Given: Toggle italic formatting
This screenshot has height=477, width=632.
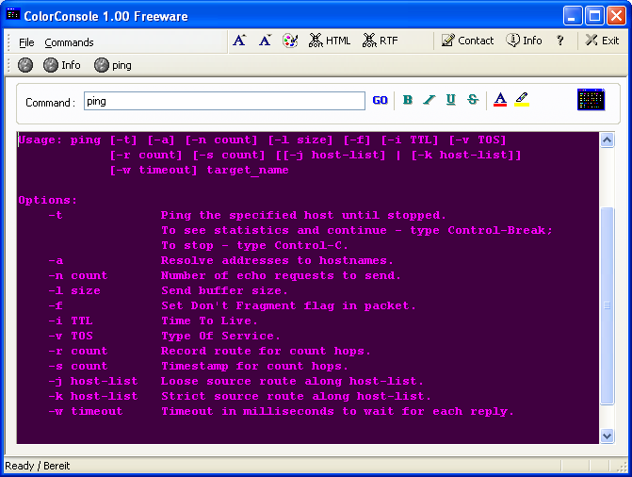Looking at the screenshot, I should (x=429, y=100).
